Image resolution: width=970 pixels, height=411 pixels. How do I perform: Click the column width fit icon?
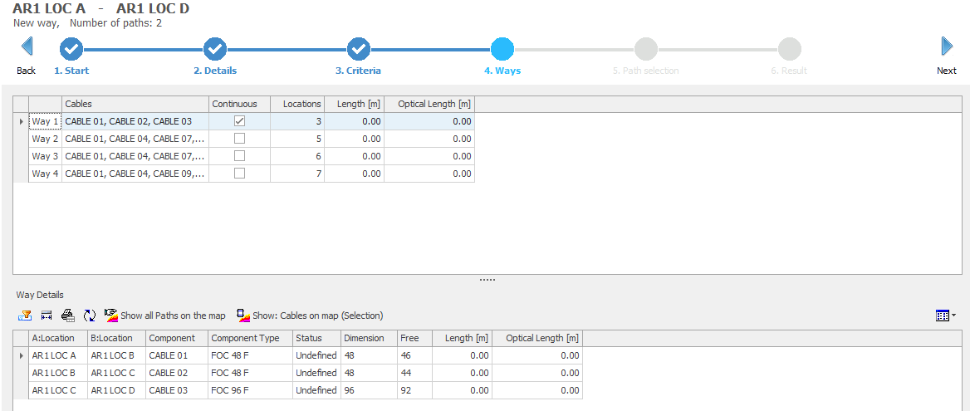[47, 316]
